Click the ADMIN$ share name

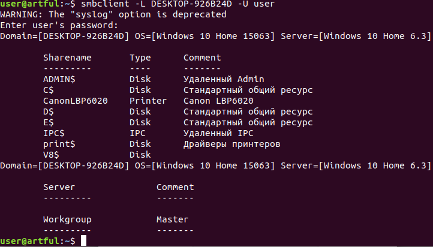(59, 80)
